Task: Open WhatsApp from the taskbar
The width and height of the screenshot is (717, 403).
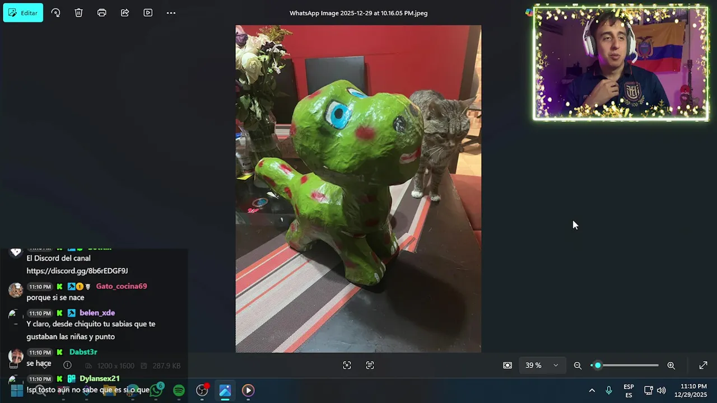Action: [x=156, y=390]
